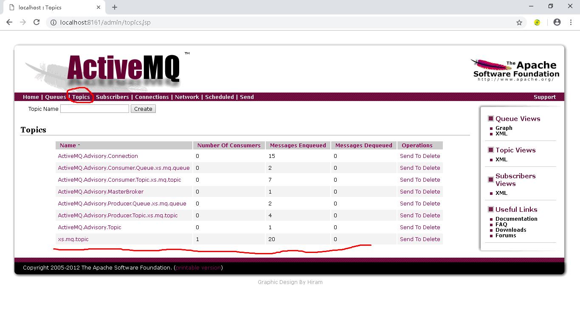
Task: Sort by Messages Enqueued column header
Action: (298, 145)
